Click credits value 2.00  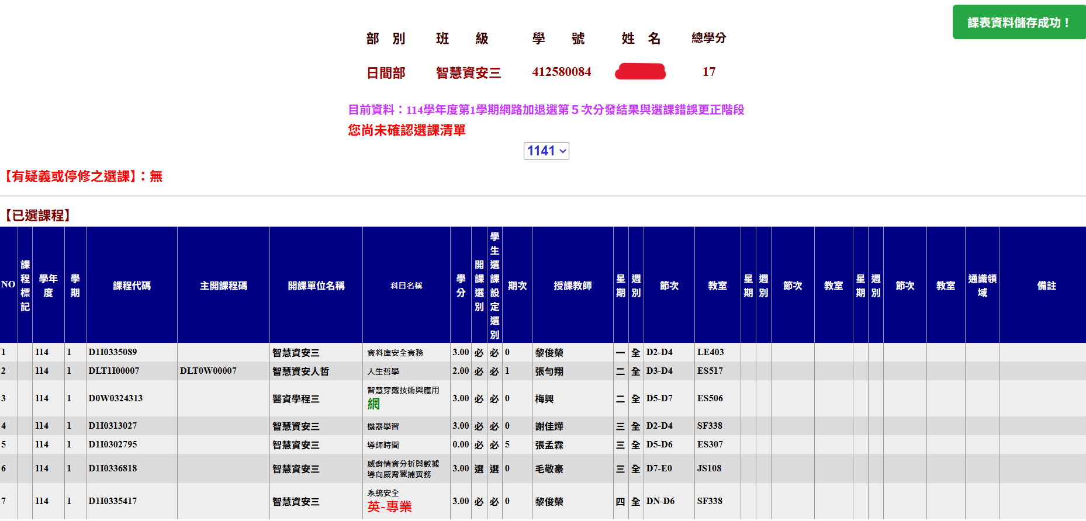point(461,371)
